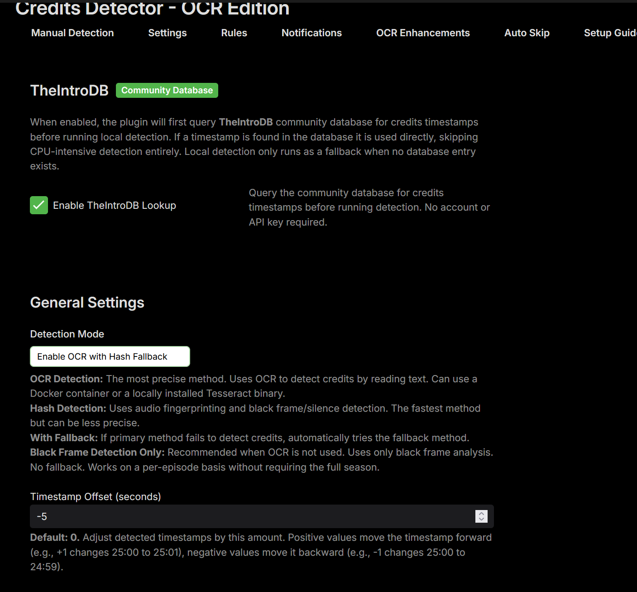The width and height of the screenshot is (637, 592).
Task: Click the Enable TheIntroDB Lookup label text
Action: point(115,206)
